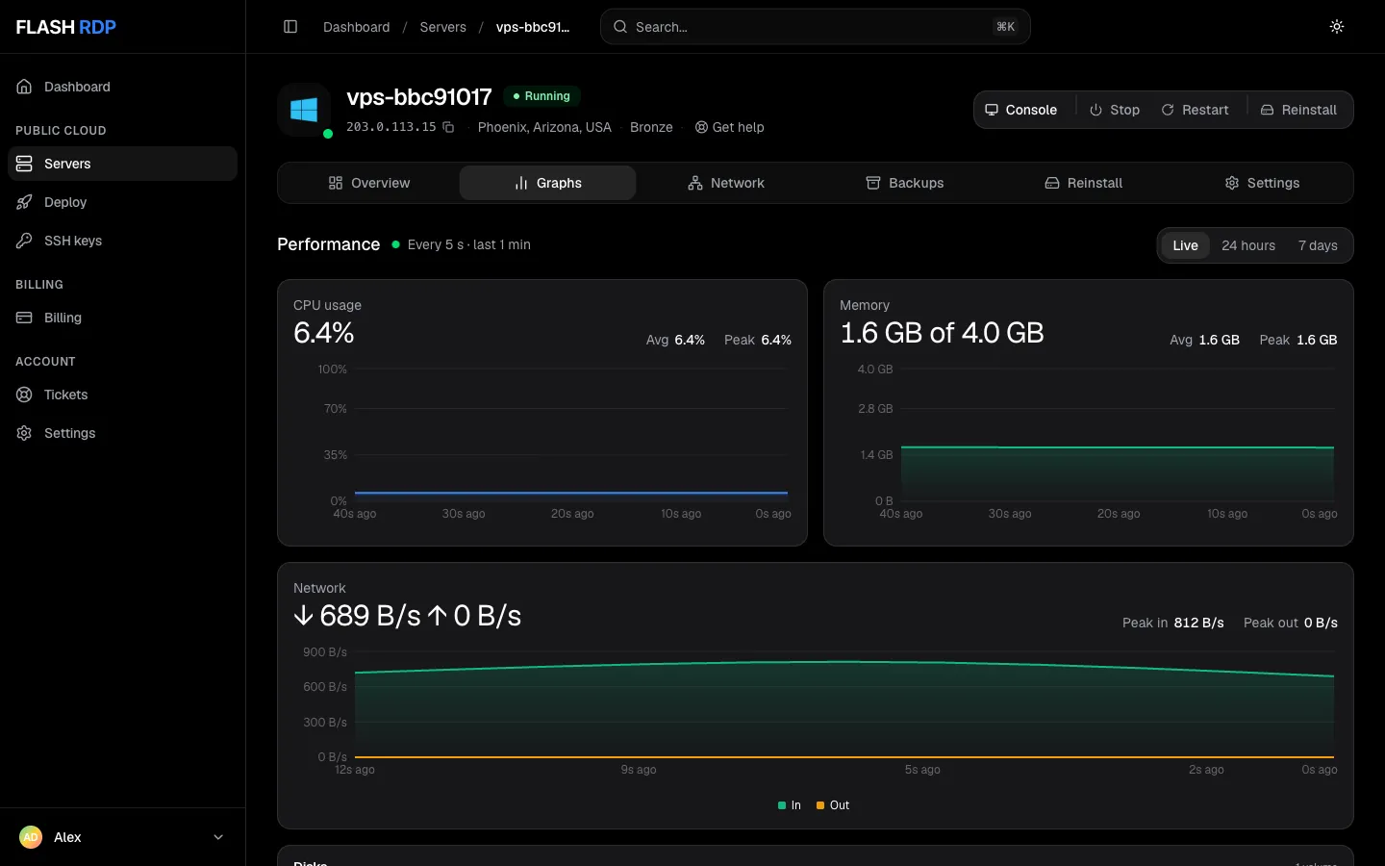Open the server Settings tab
Screen dimensions: 1385x866
[x=1262, y=183]
